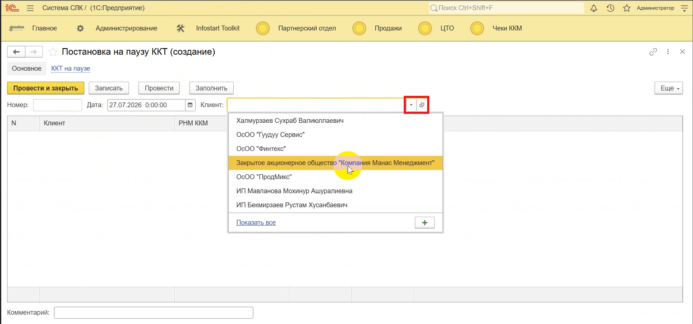
Task: Click Провести button
Action: coord(159,88)
